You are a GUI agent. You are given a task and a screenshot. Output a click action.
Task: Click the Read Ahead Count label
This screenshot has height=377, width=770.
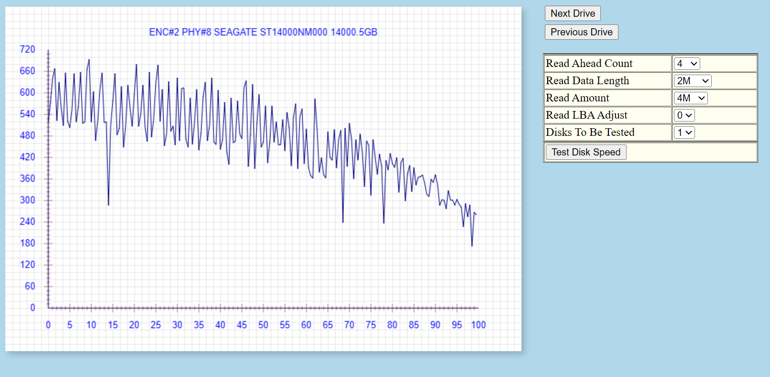coord(589,64)
